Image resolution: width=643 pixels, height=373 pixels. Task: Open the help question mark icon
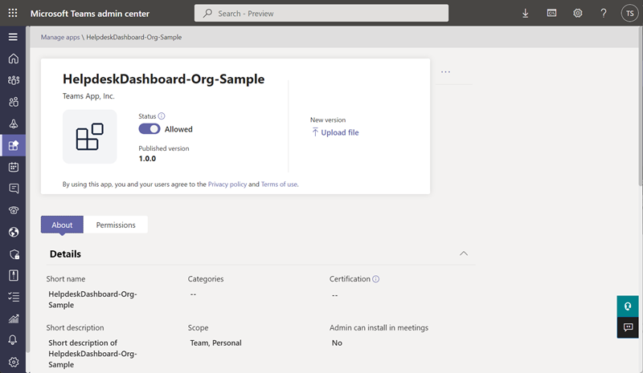point(604,13)
